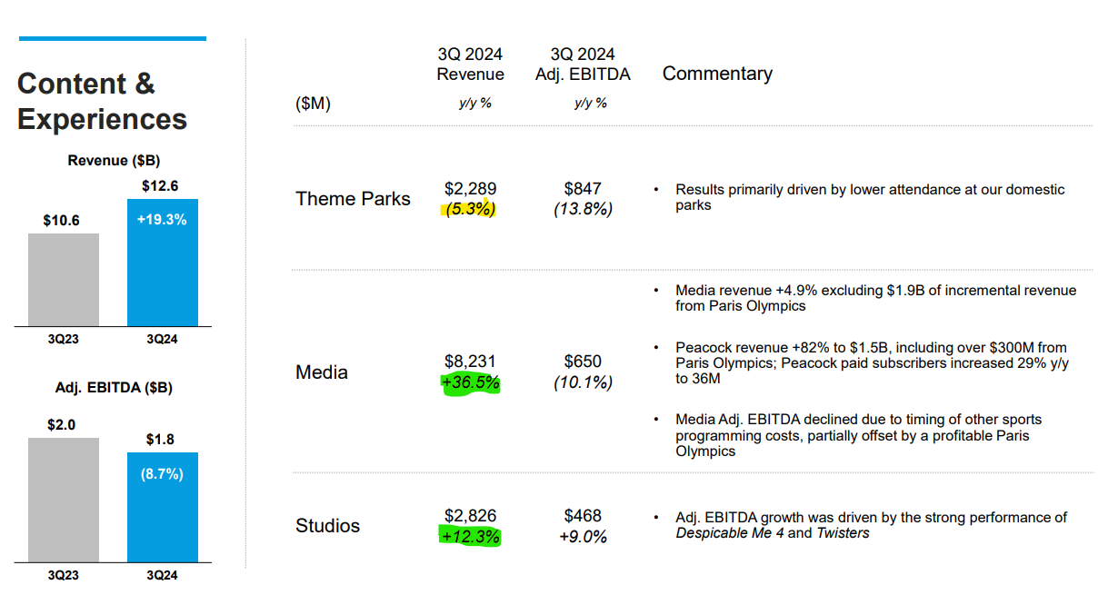Select the "3Q 2024 Revenue" column header
Screen dimensions: 1118x595
[470, 64]
